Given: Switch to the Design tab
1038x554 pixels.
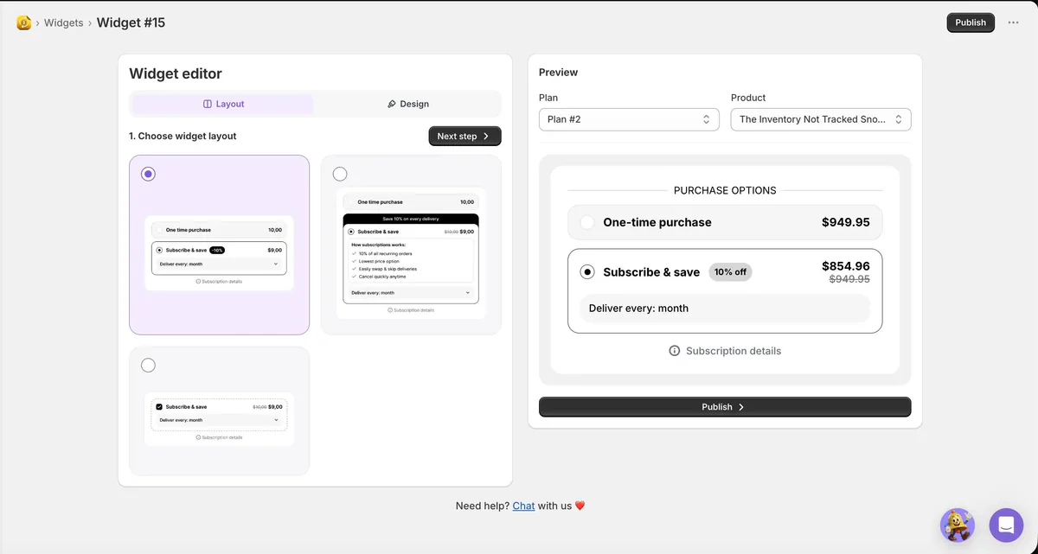Looking at the screenshot, I should (407, 104).
